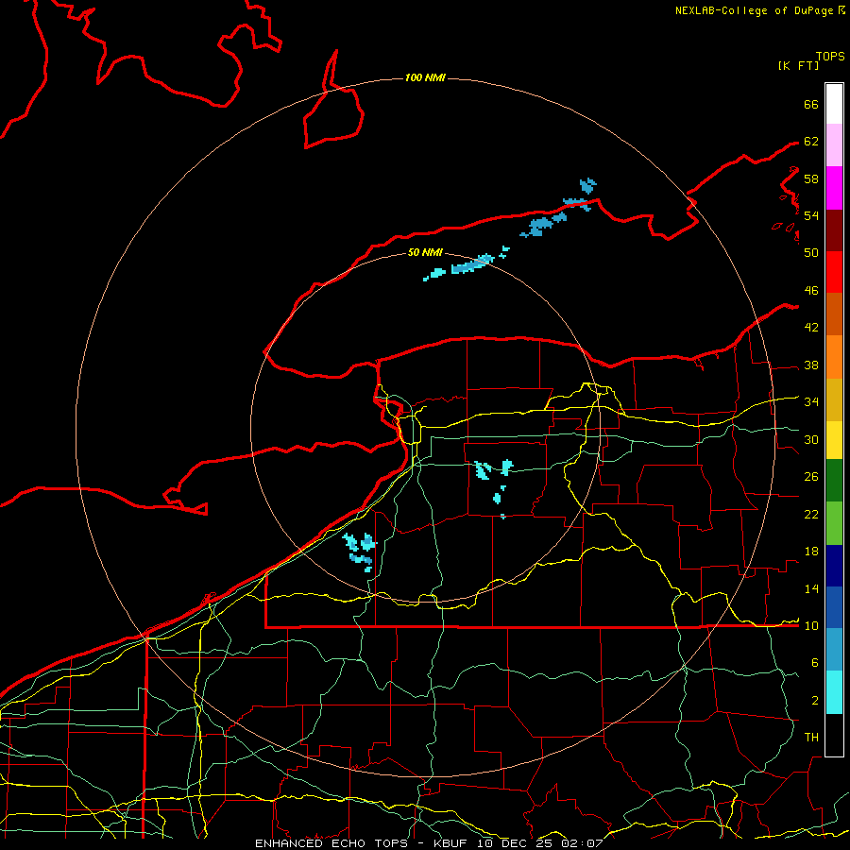Click the legend value '62'
This screenshot has width=850, height=850.
pos(811,142)
